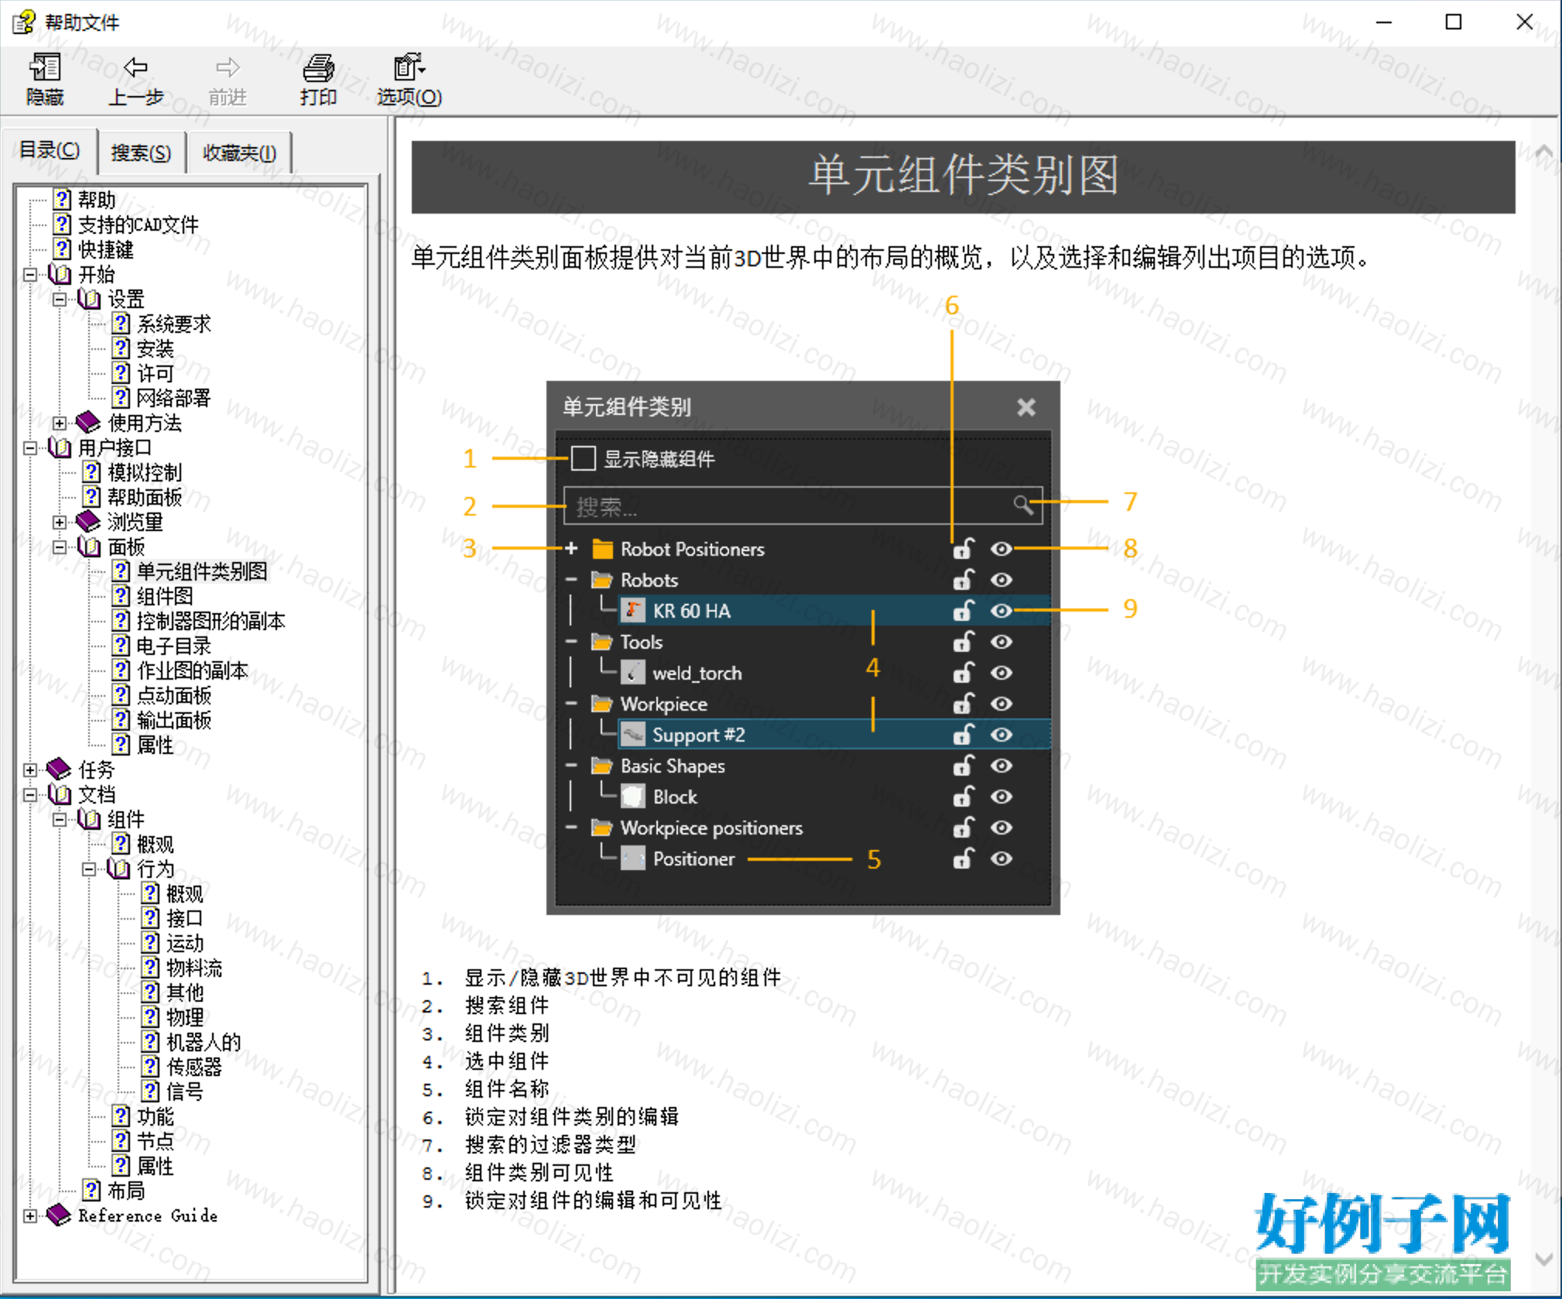
Task: Toggle eye visibility for Robot Positioners
Action: coord(1001,549)
